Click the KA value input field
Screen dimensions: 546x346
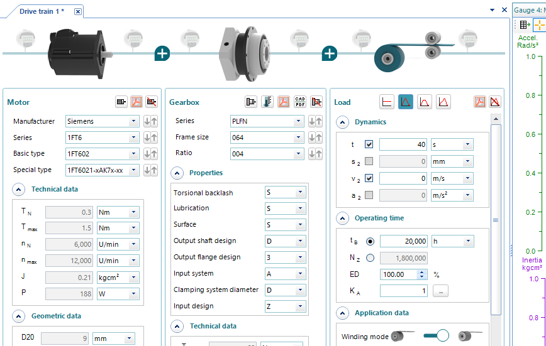pyautogui.click(x=404, y=291)
